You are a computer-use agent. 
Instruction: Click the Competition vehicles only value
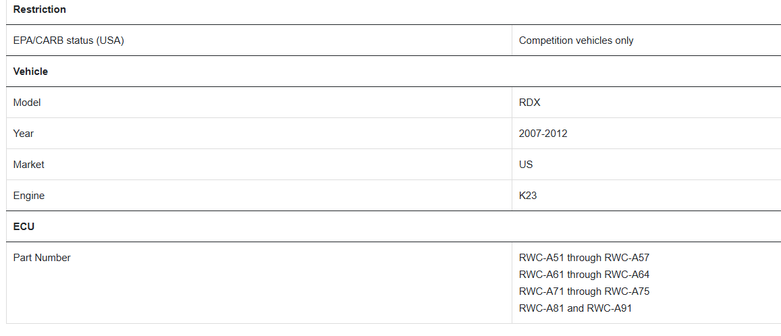(x=576, y=40)
